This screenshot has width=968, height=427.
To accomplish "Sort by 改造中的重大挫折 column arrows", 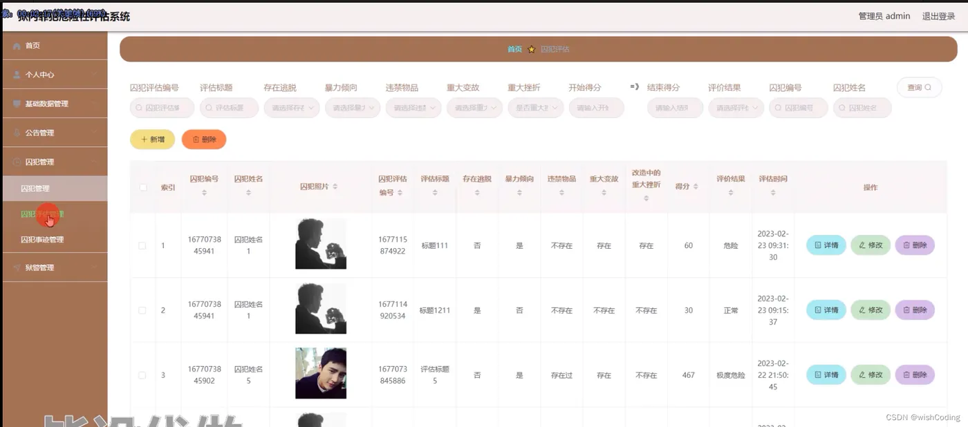I will coord(646,198).
